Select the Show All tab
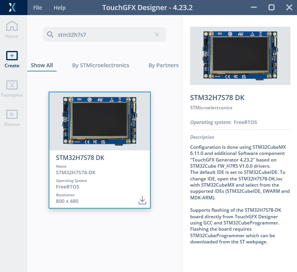Image resolution: width=297 pixels, height=272 pixels. [x=42, y=65]
